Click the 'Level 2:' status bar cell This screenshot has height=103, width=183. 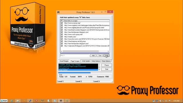(84, 81)
